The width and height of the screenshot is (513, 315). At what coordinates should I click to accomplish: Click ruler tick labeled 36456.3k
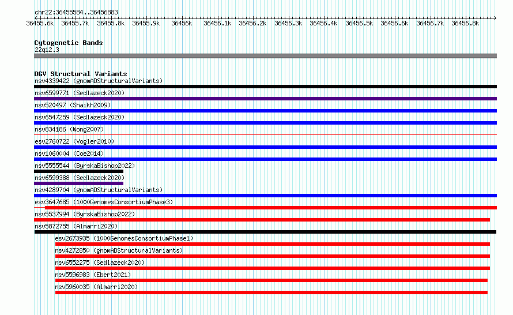[x=288, y=23]
